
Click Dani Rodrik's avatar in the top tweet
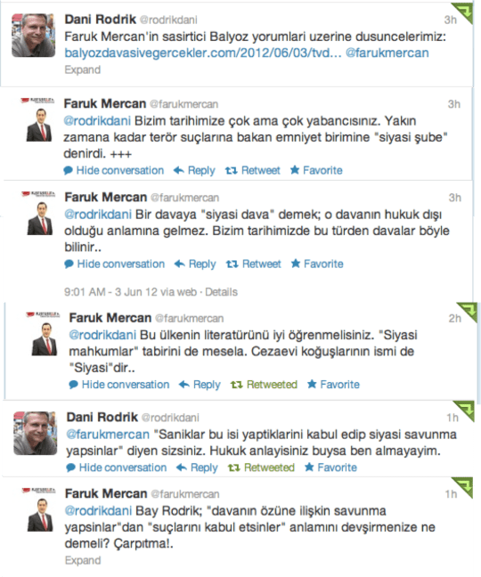pos(34,36)
